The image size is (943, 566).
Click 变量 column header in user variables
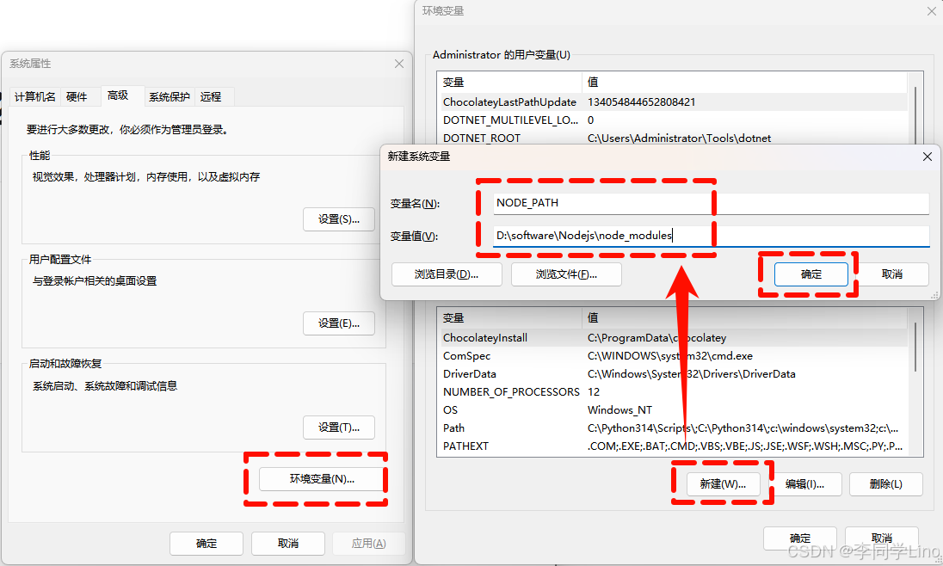[x=510, y=83]
